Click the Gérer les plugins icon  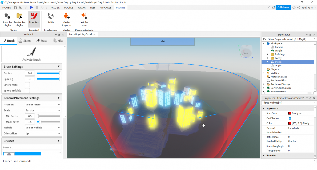pyautogui.click(x=7, y=16)
